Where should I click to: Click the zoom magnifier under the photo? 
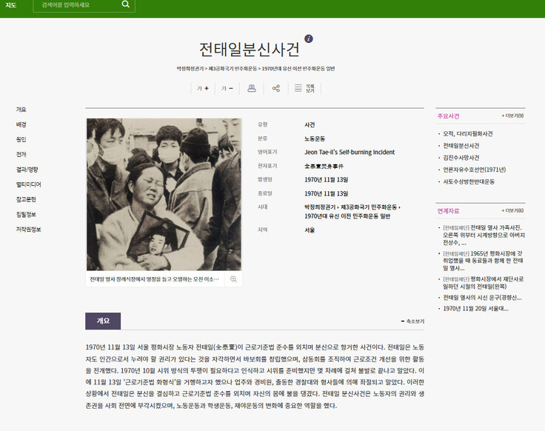click(233, 279)
